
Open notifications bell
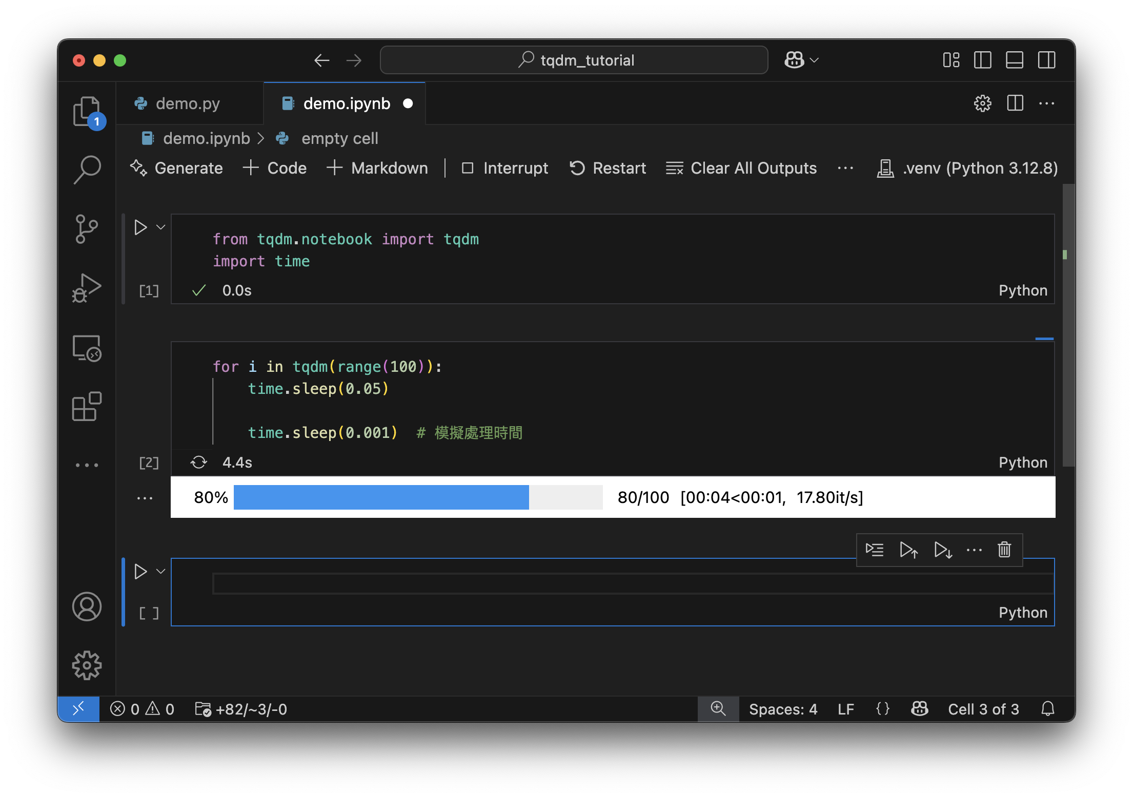point(1048,709)
